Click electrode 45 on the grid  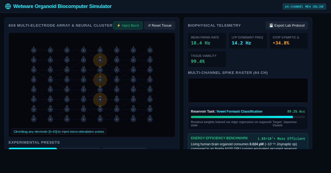point(117,100)
